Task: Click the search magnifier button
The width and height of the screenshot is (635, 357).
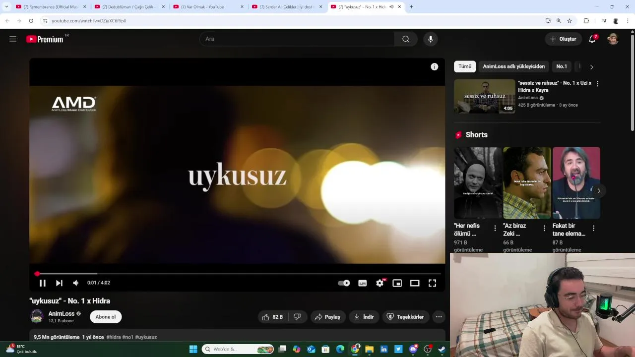Action: (x=406, y=39)
